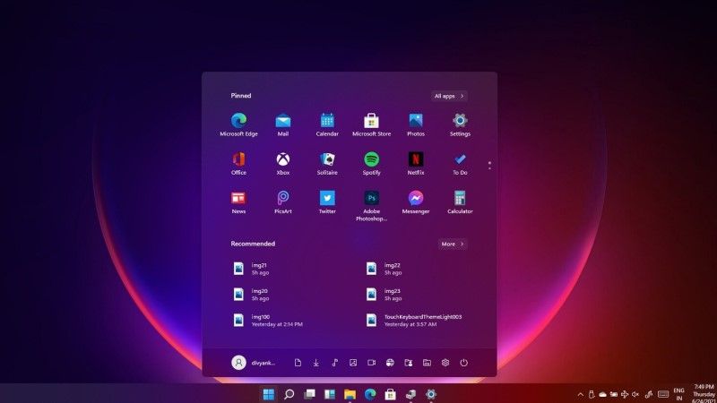Switch to Microsoft Edge on the taskbar
Viewport: 717px width, 403px height.
point(370,394)
